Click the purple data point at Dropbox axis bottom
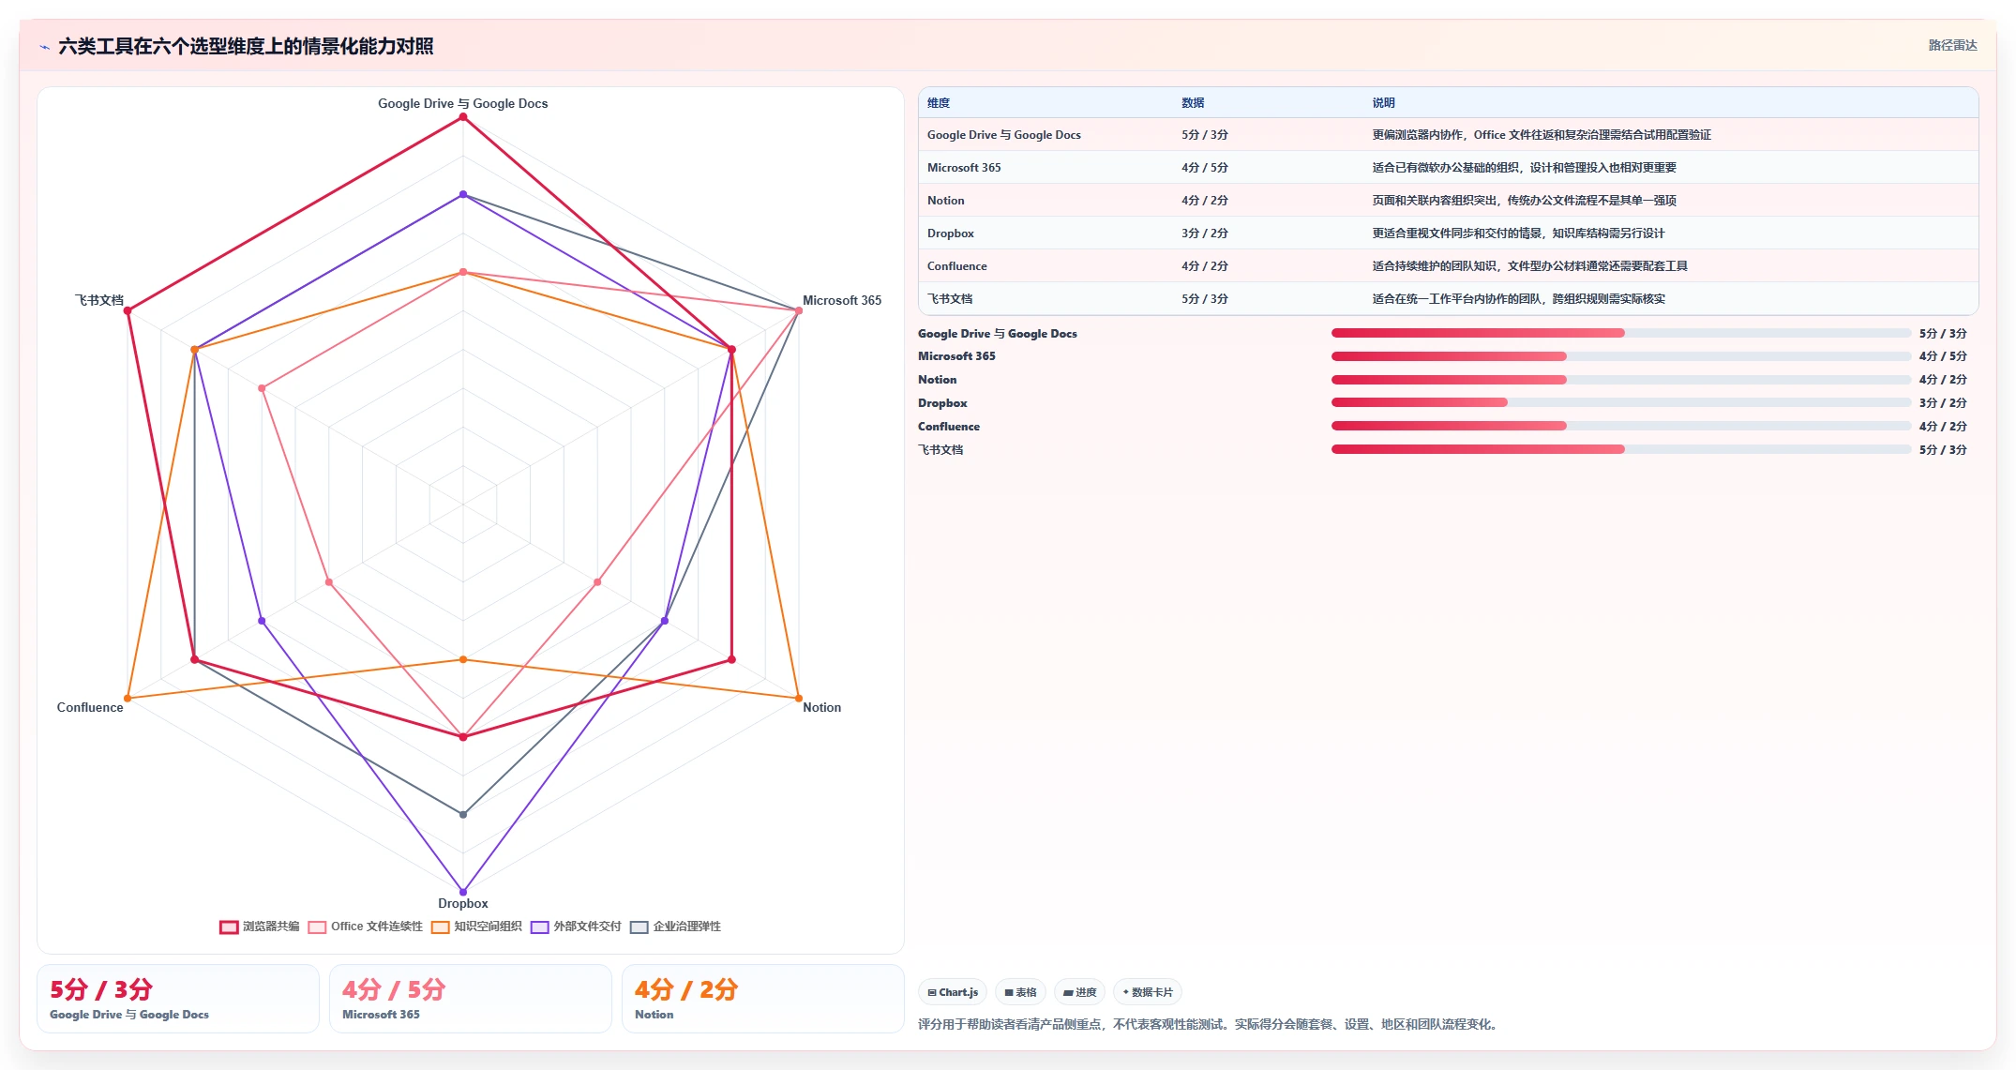Image resolution: width=2016 pixels, height=1070 pixels. pos(463,892)
